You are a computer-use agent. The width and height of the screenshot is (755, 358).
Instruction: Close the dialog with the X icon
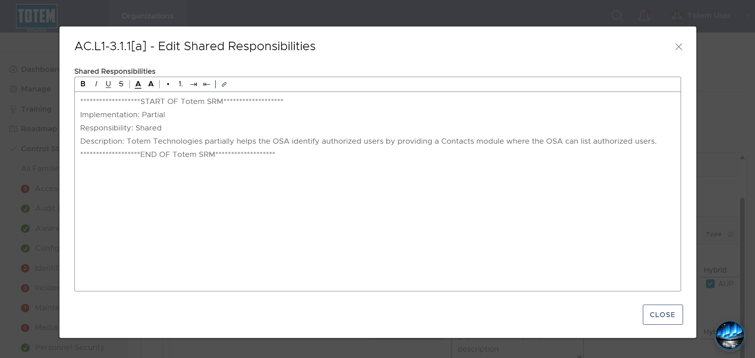coord(679,47)
